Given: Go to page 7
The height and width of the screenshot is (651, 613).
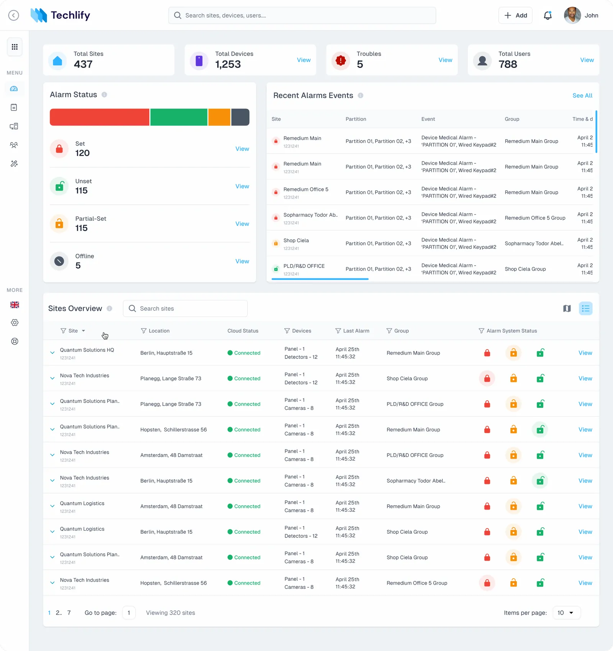Looking at the screenshot, I should click(69, 613).
